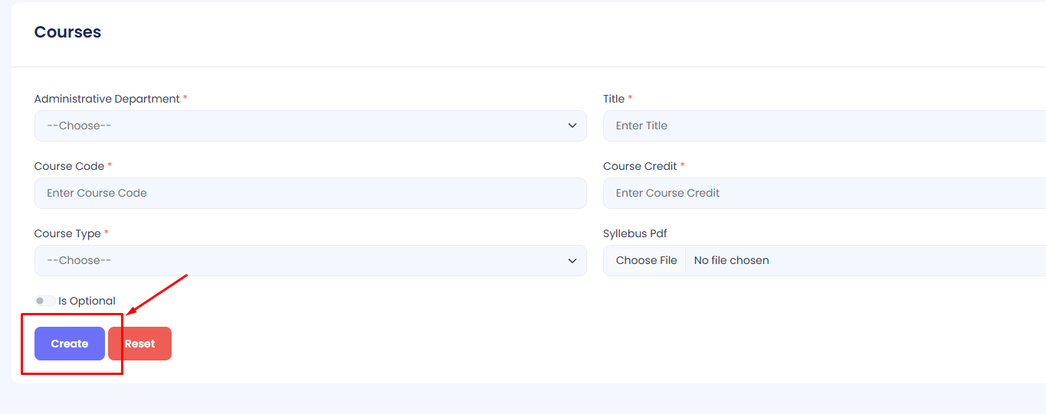The image size is (1046, 414).
Task: Click the "Is Optional" label text
Action: click(87, 301)
